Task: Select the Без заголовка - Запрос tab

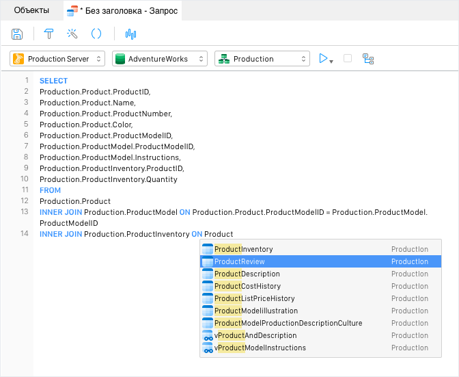Action: (123, 11)
